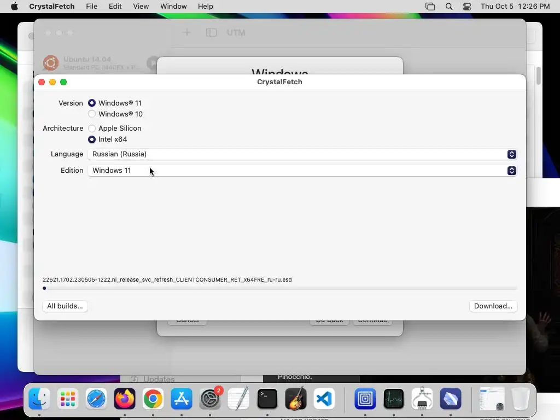Open CrystalFetch from the Dock

pyautogui.click(x=451, y=399)
